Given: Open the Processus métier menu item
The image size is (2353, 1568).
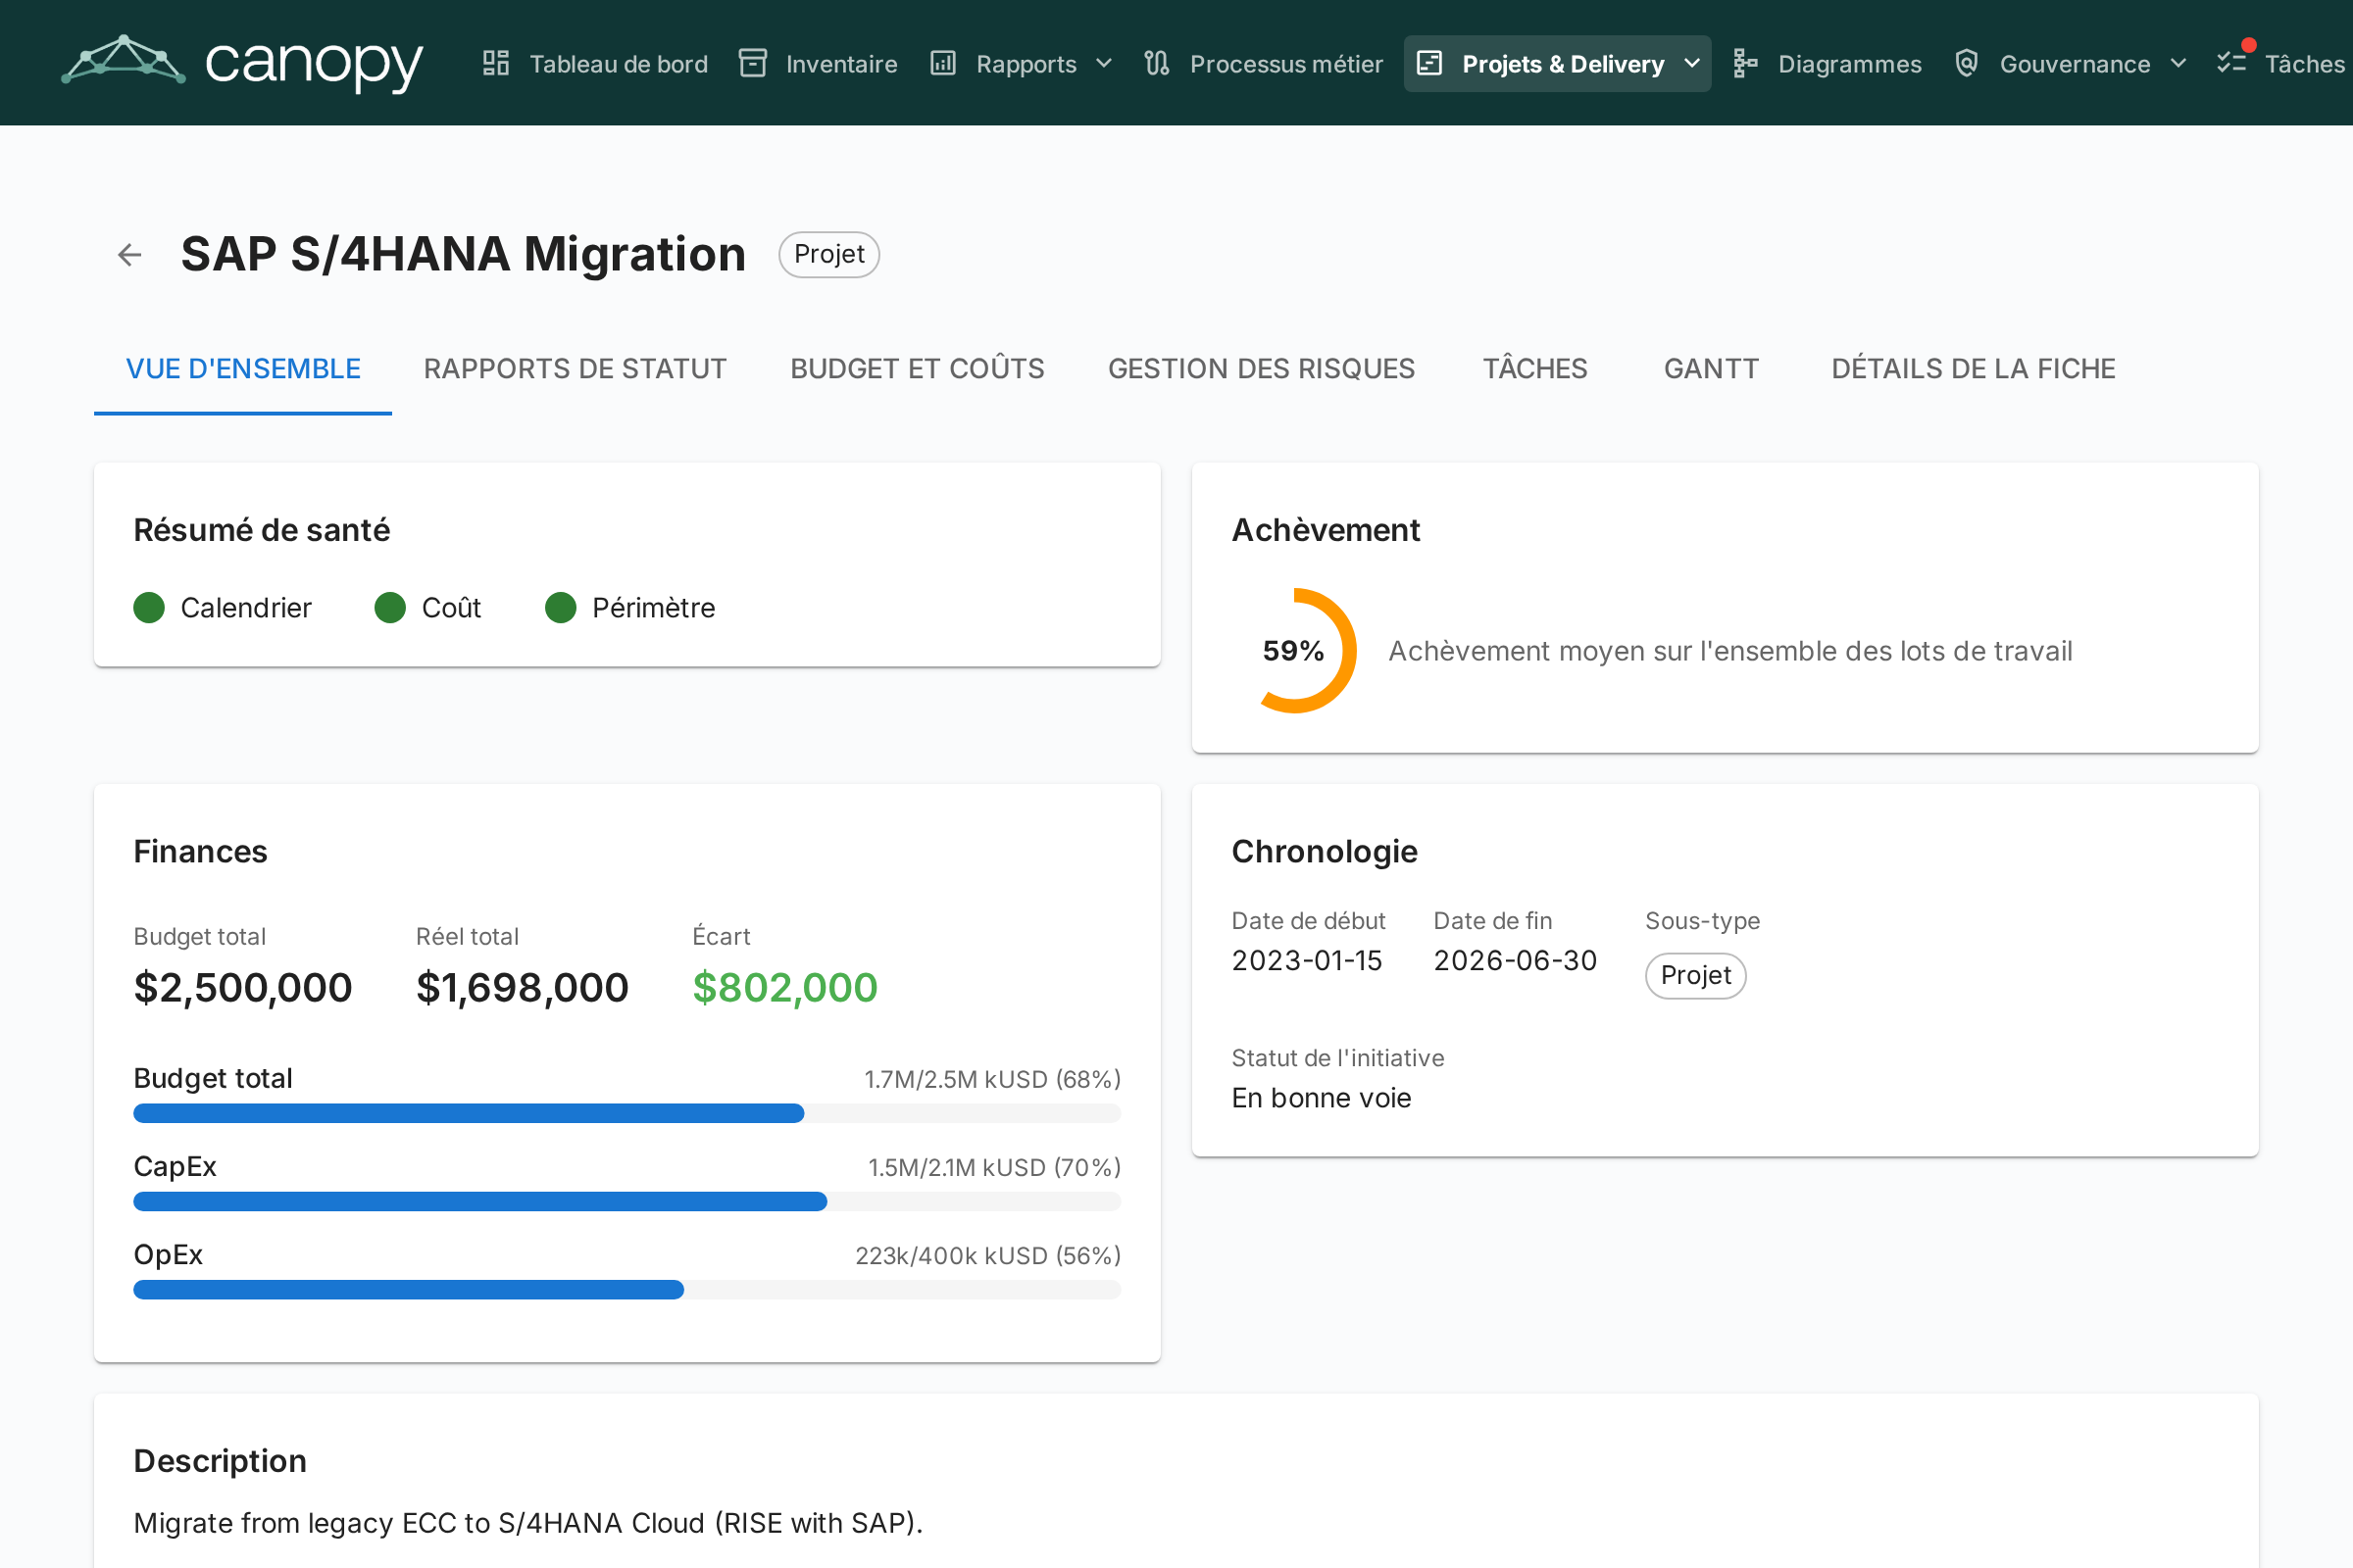Looking at the screenshot, I should coord(1263,64).
